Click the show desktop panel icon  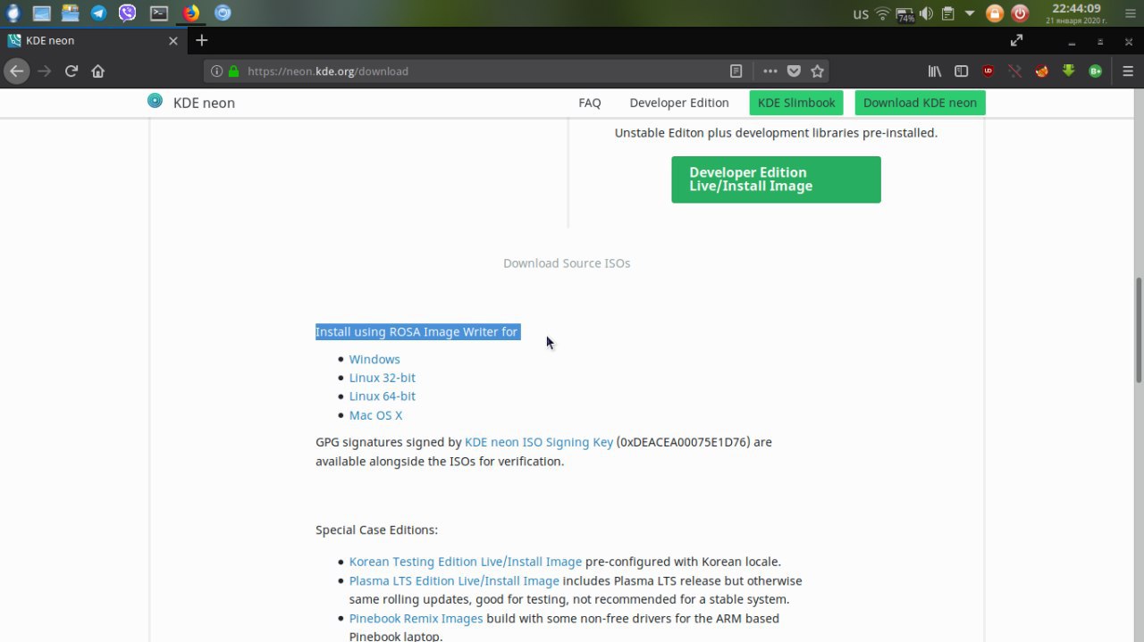[41, 13]
